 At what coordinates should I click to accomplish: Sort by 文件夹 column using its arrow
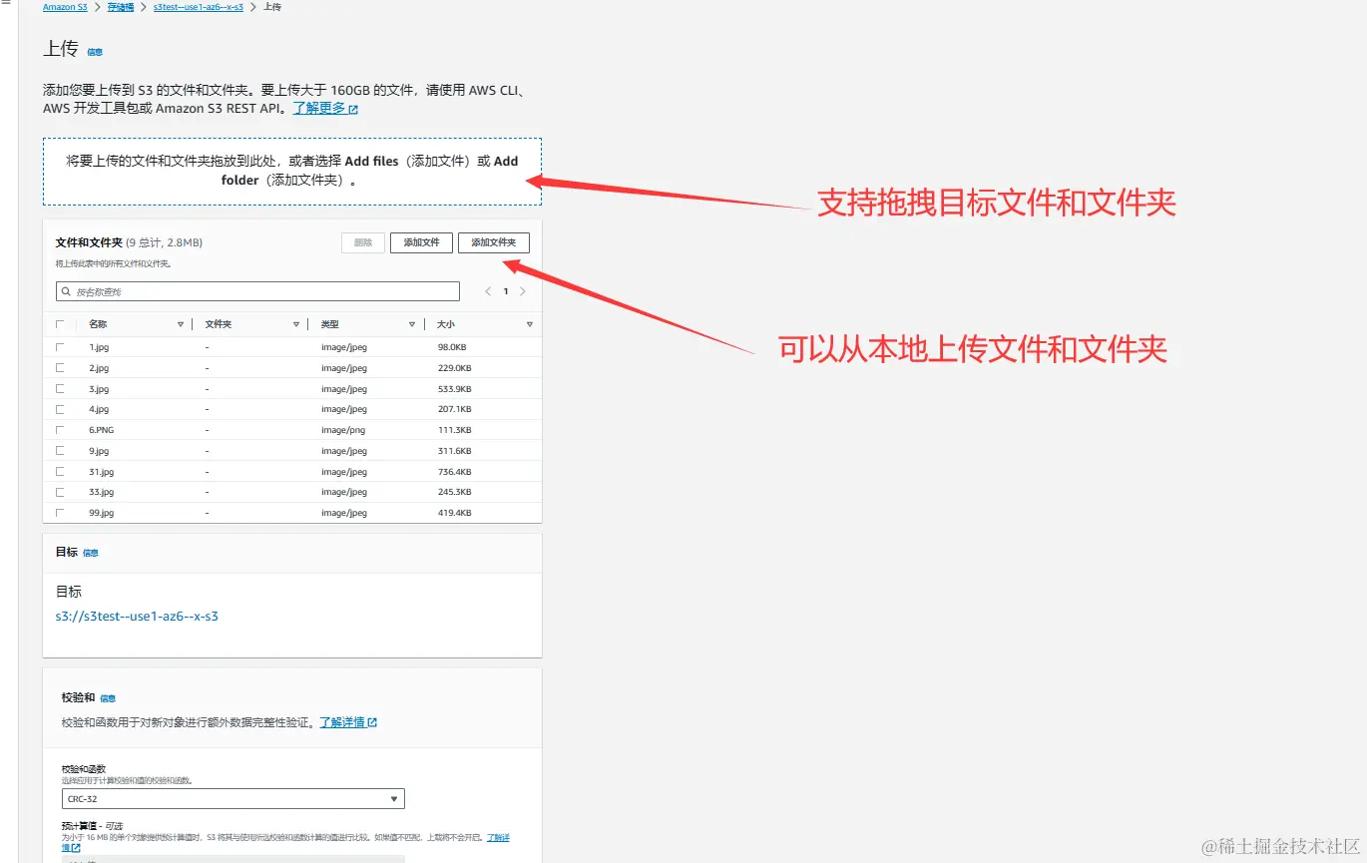(296, 324)
